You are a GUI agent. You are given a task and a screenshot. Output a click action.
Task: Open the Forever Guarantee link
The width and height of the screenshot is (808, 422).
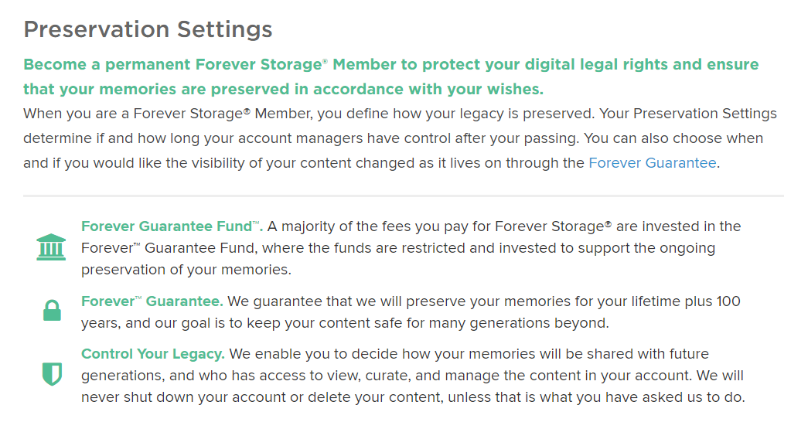[653, 163]
